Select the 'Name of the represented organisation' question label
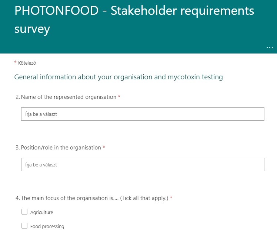Screen dimensions: 277x231 [69, 97]
